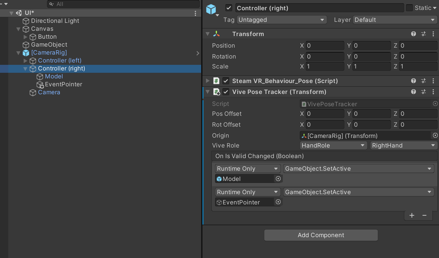Viewport: 439px width, 258px height.
Task: Open object picker for Model event target
Action: pos(278,179)
